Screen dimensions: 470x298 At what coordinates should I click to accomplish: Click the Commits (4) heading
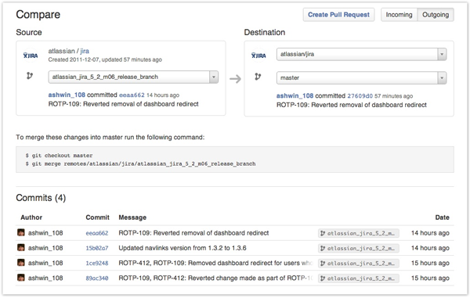coord(41,198)
